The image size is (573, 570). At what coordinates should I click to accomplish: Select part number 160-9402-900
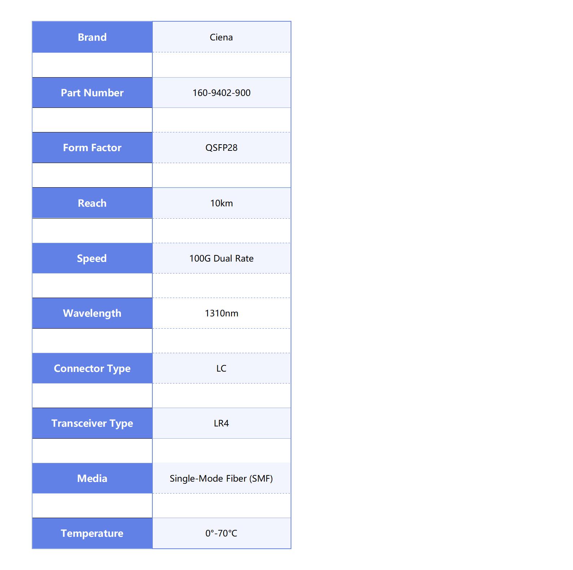pyautogui.click(x=221, y=93)
